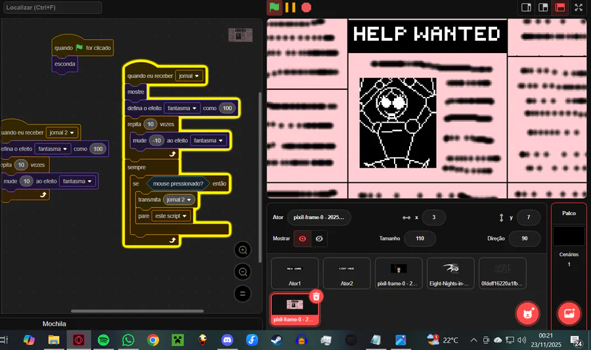Edit the y position value 7
The width and height of the screenshot is (591, 350).
[x=529, y=217]
